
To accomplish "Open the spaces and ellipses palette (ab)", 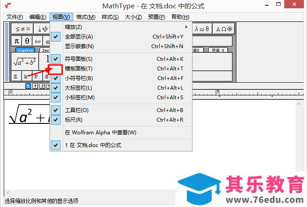I will pyautogui.click(x=42, y=29).
